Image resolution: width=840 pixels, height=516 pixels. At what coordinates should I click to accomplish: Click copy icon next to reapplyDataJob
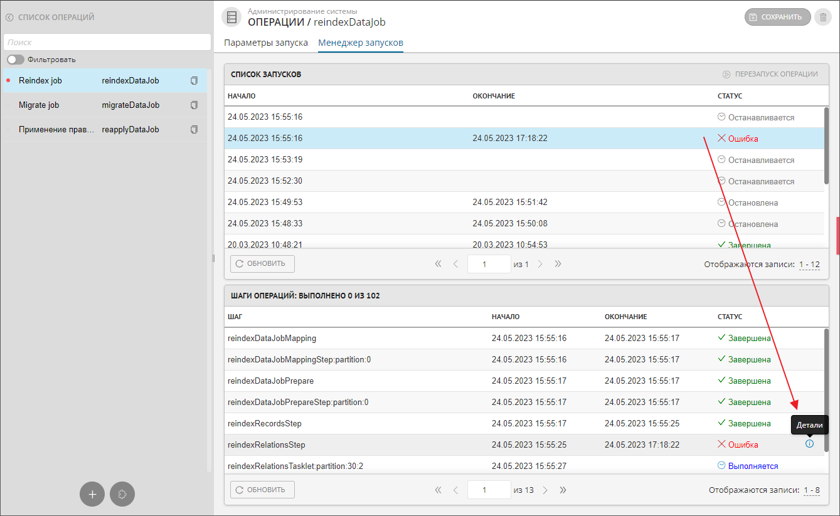tap(194, 129)
